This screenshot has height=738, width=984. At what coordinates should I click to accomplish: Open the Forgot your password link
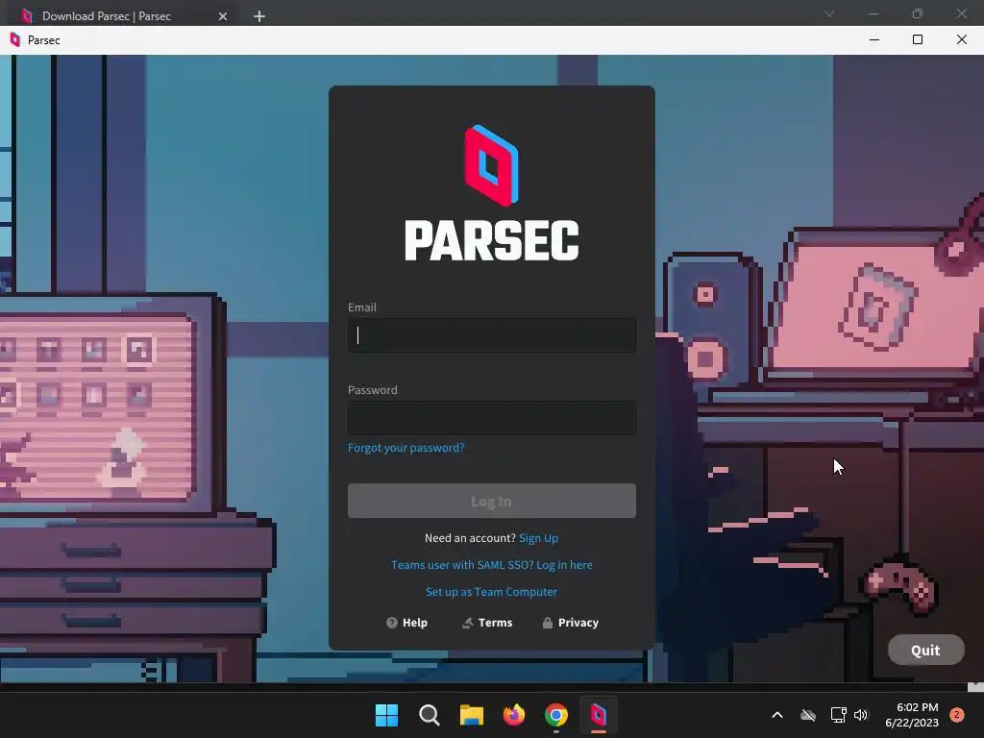coord(406,448)
